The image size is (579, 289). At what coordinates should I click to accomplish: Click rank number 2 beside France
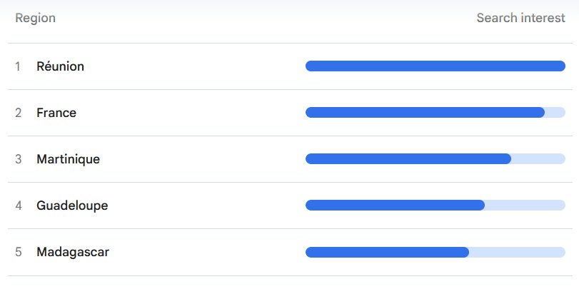[x=18, y=113]
